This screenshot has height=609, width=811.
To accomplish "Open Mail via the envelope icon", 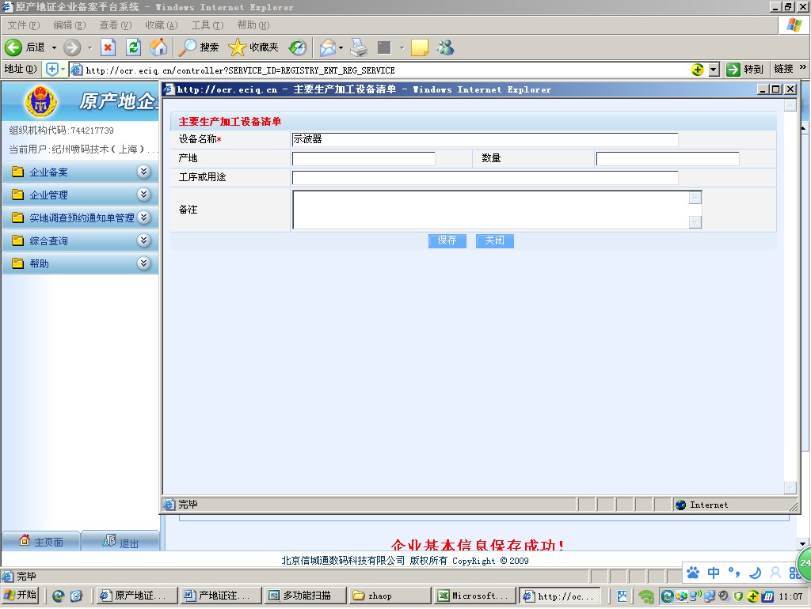I will pos(328,47).
